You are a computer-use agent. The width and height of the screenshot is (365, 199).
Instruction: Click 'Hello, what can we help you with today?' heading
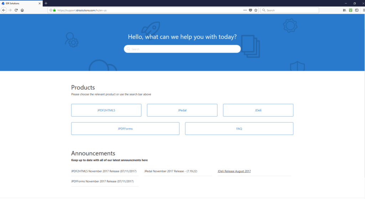pyautogui.click(x=182, y=37)
